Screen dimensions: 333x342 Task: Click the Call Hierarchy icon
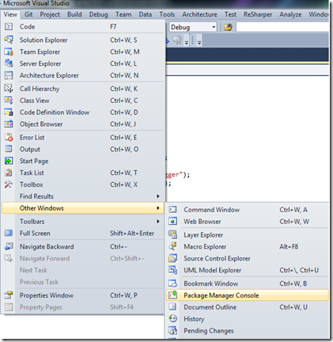[9, 89]
